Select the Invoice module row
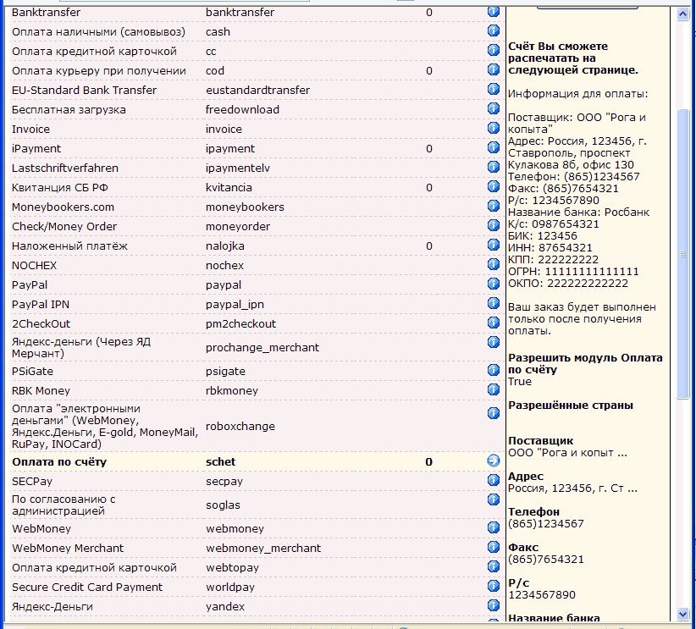 coord(257,130)
